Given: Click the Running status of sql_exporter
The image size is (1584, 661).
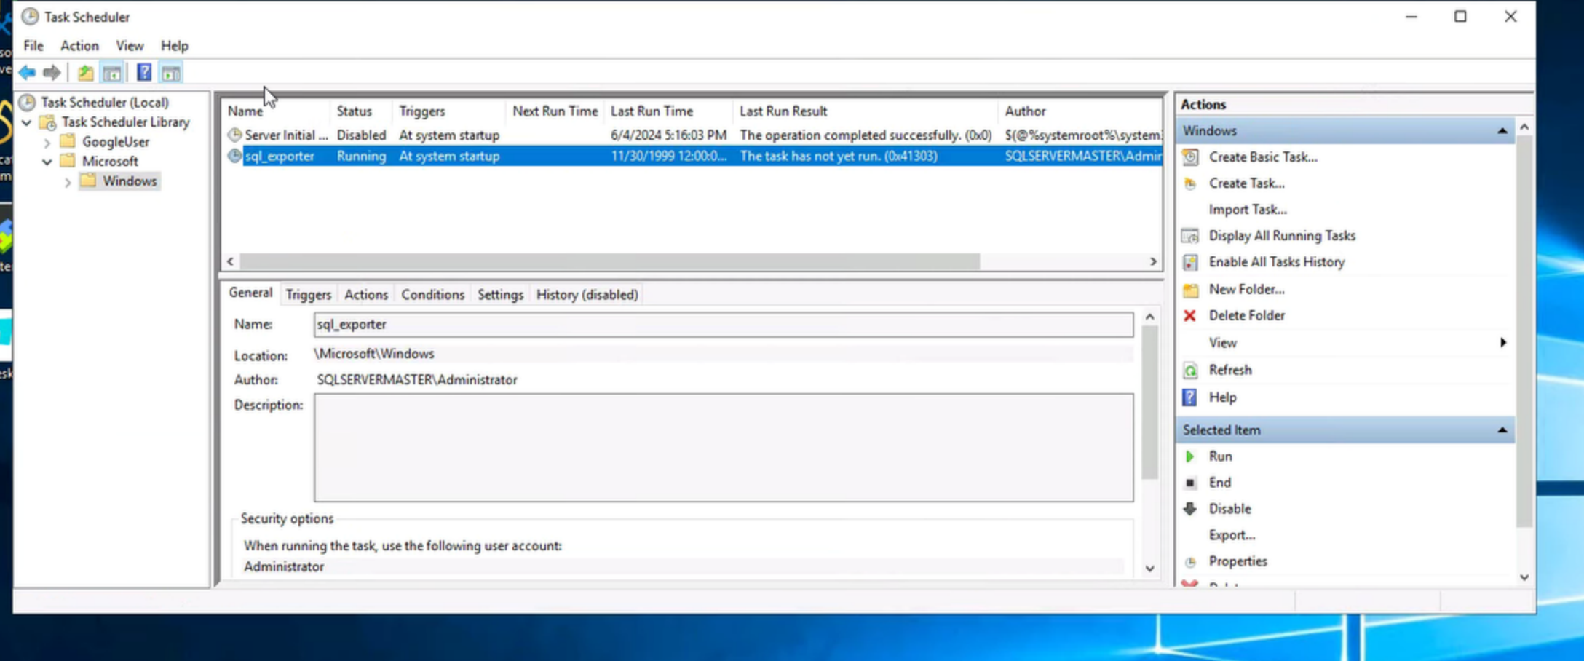Looking at the screenshot, I should tap(361, 157).
